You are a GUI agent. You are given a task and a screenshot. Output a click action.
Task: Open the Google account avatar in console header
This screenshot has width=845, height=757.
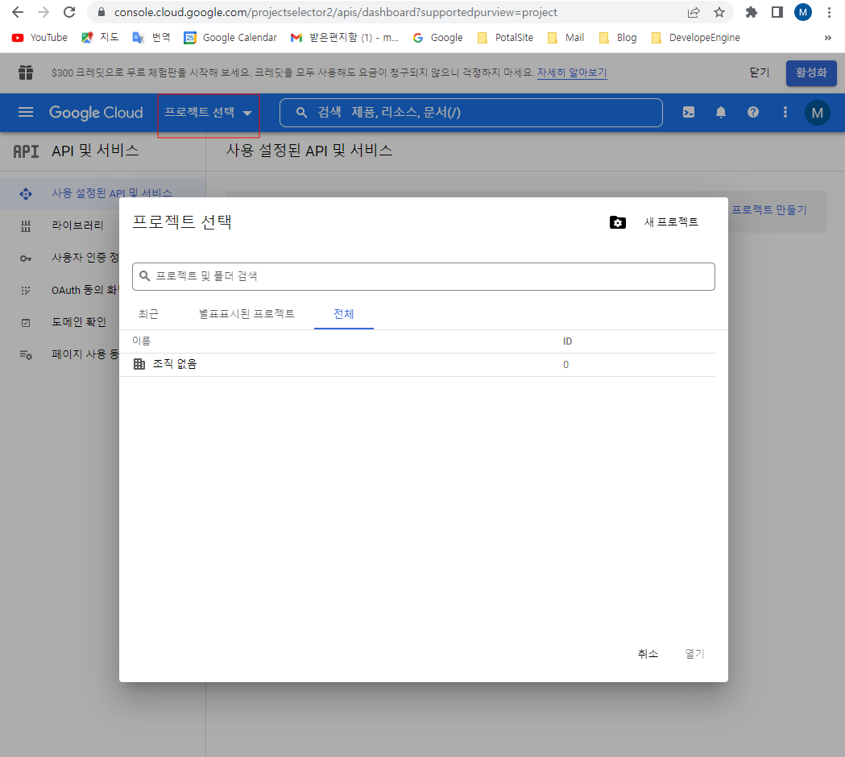tap(817, 113)
